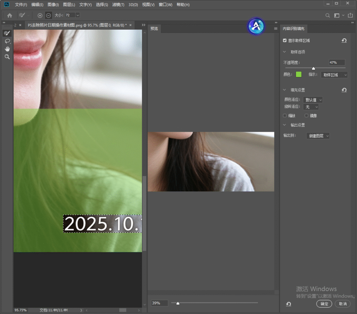Open 输出到 新建图层 dropdown
The height and width of the screenshot is (314, 357).
(x=318, y=136)
